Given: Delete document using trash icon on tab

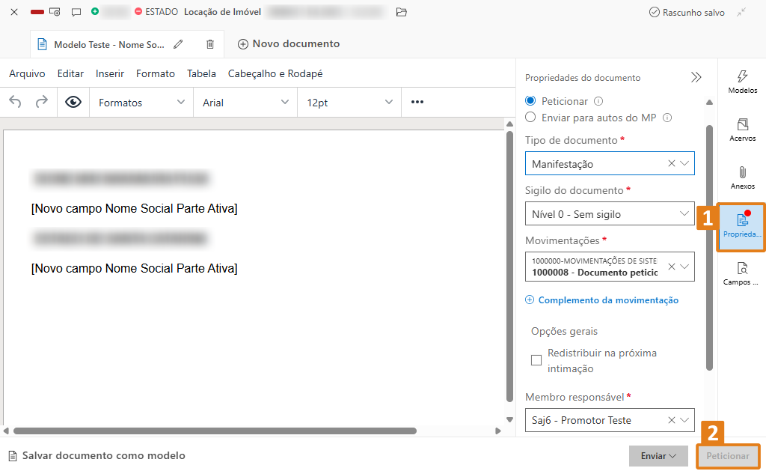Looking at the screenshot, I should (x=210, y=44).
